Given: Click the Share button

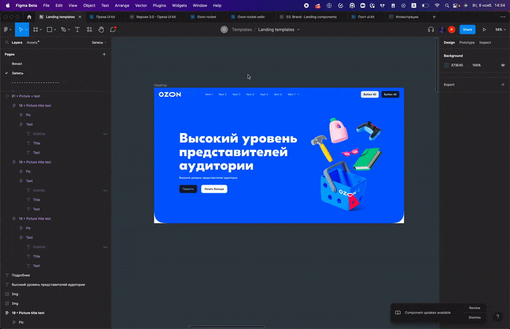Looking at the screenshot, I should coord(467,29).
